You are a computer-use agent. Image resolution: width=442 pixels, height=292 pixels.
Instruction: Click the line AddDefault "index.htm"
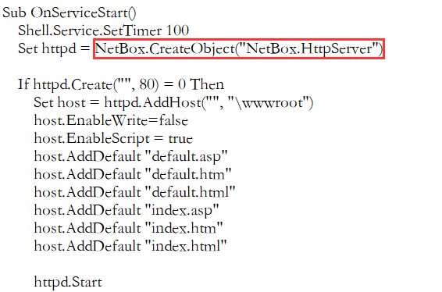click(129, 228)
